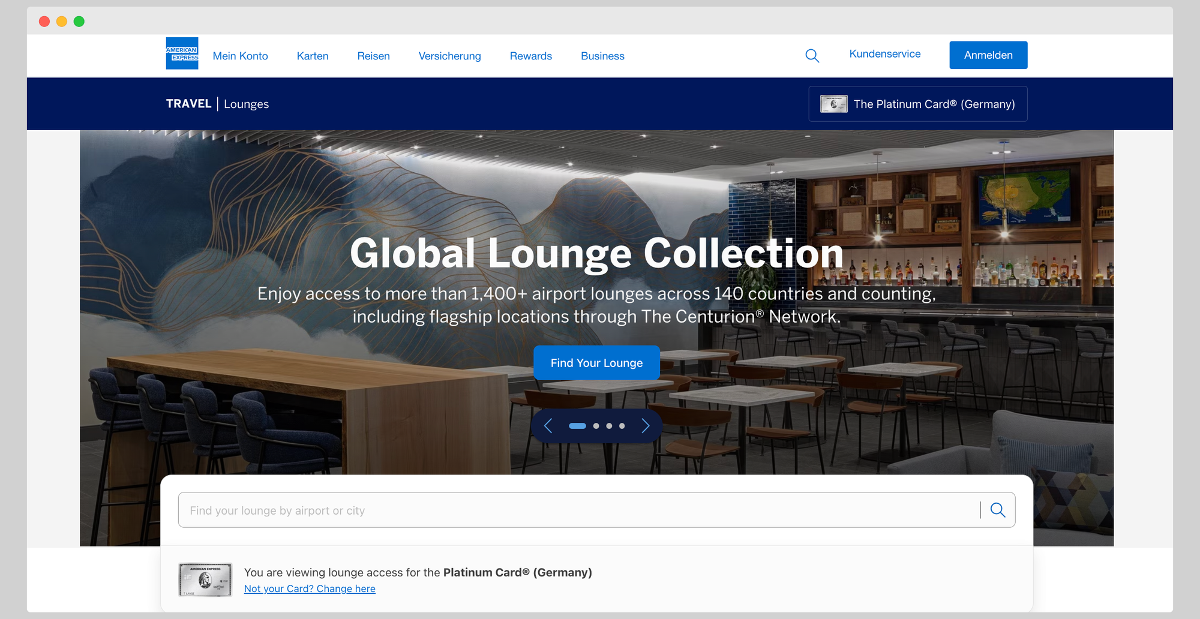Open The Platinum Card (Germany) selector
Image resolution: width=1200 pixels, height=619 pixels.
917,104
